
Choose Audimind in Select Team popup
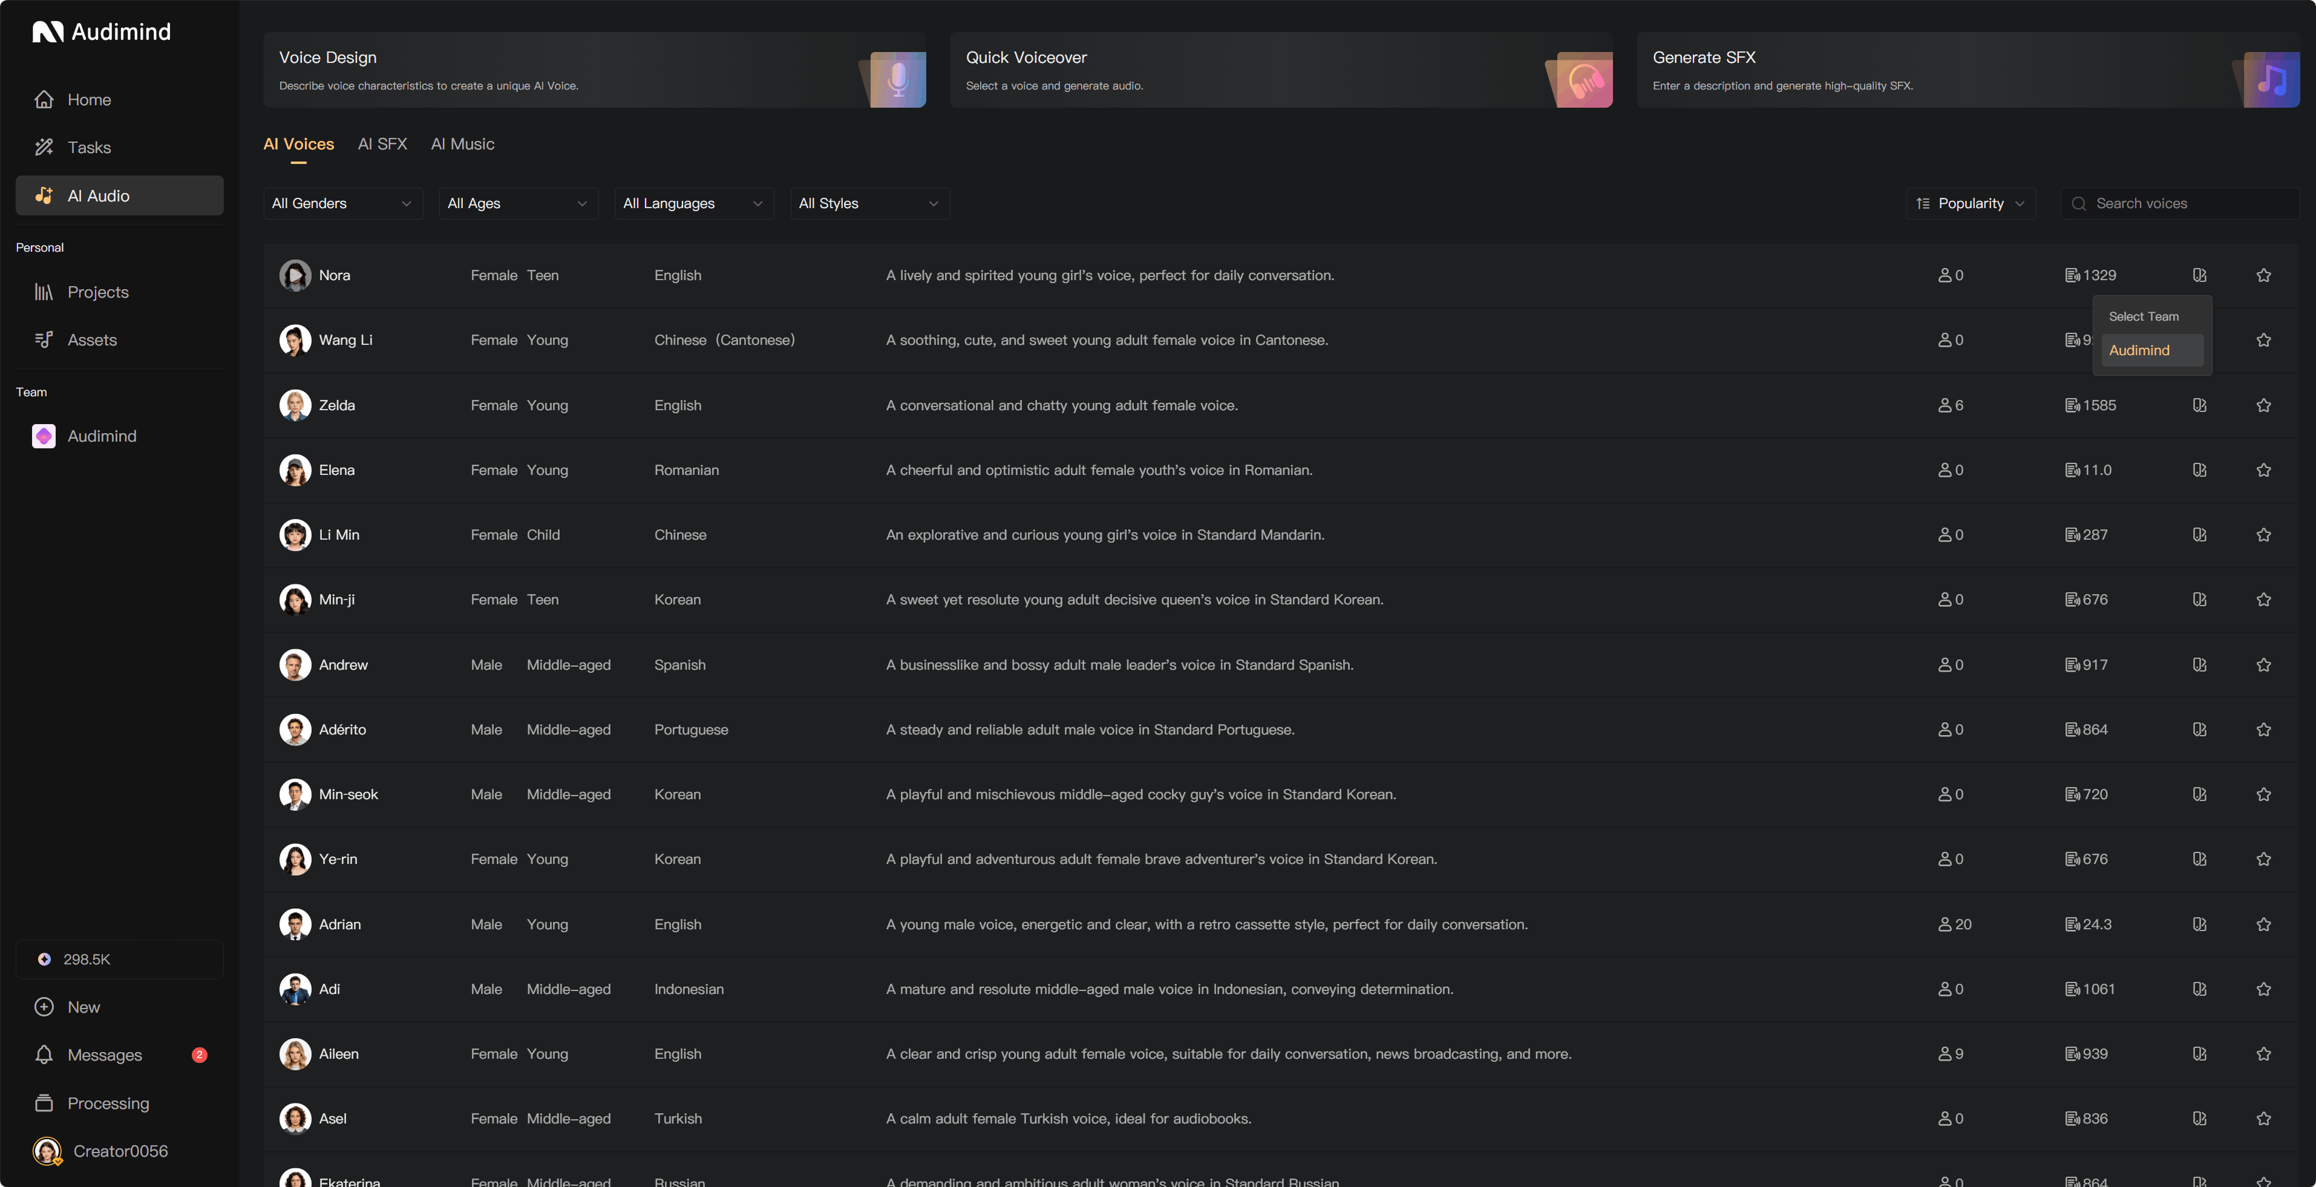[2151, 351]
